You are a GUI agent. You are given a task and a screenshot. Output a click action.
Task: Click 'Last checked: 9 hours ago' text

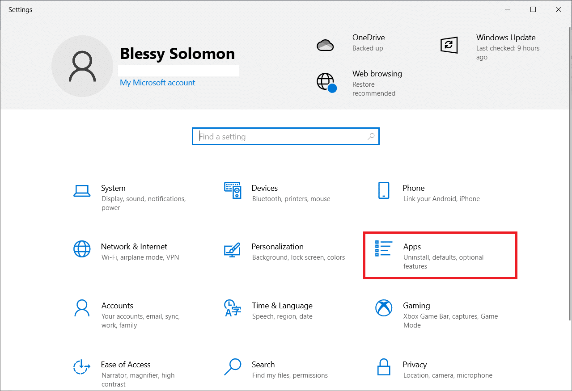pyautogui.click(x=508, y=53)
